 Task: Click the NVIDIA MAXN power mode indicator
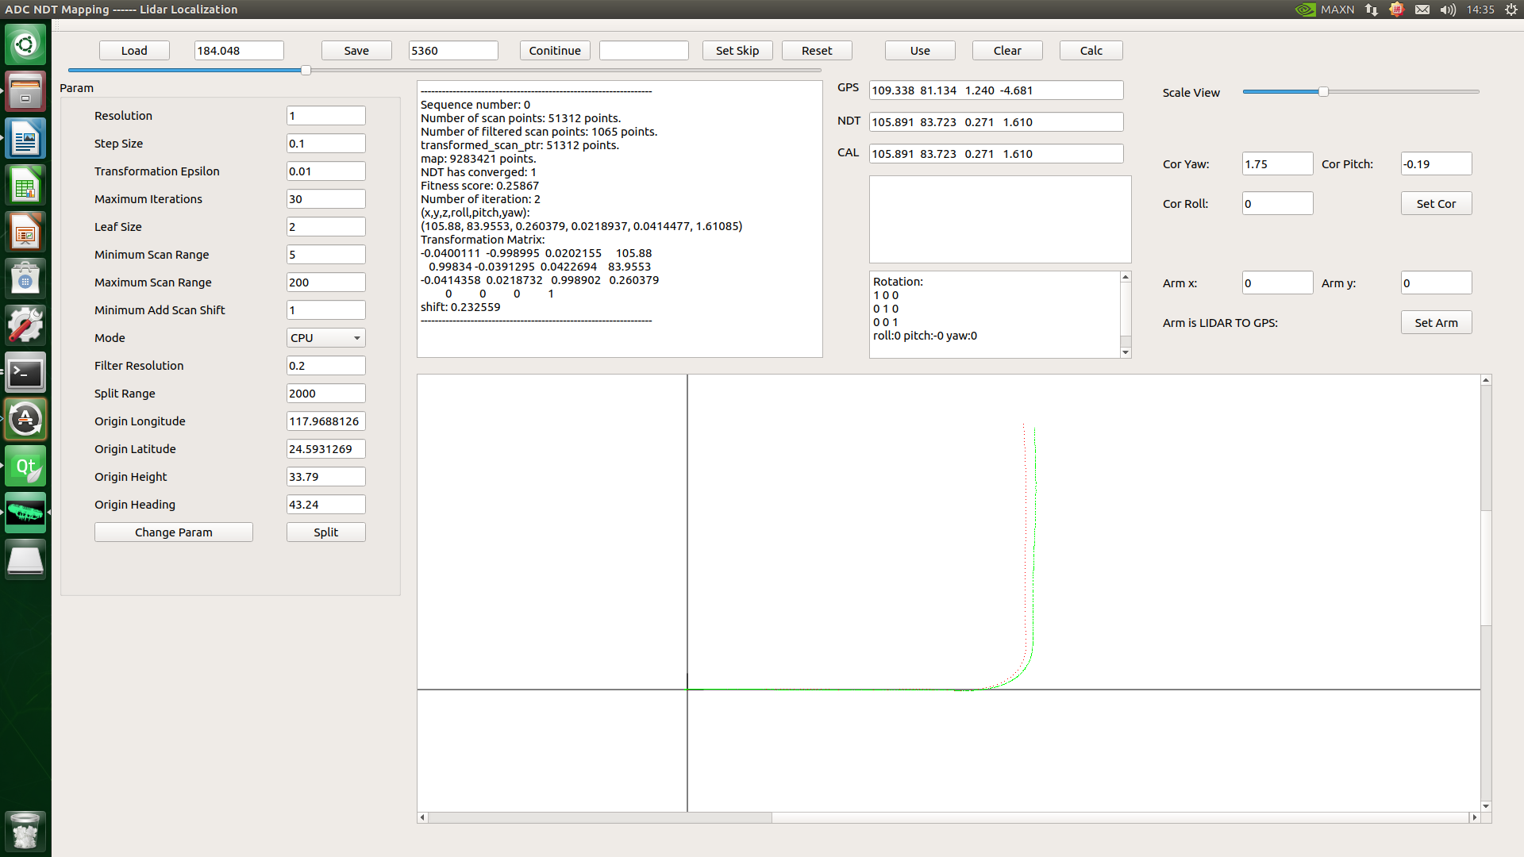coord(1325,10)
